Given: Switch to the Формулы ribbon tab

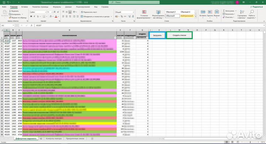Looking at the screenshot, I should (x=57, y=7).
